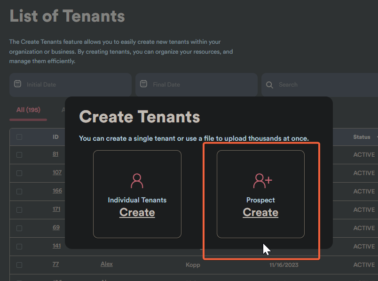Click the Search magnifying glass icon
The height and width of the screenshot is (281, 378).
point(269,85)
